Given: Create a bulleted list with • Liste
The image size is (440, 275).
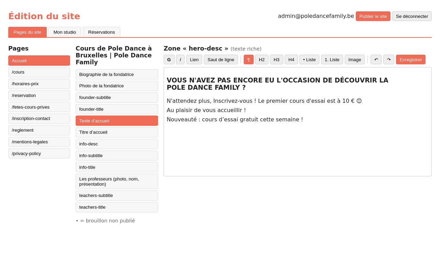Looking at the screenshot, I should [x=309, y=59].
